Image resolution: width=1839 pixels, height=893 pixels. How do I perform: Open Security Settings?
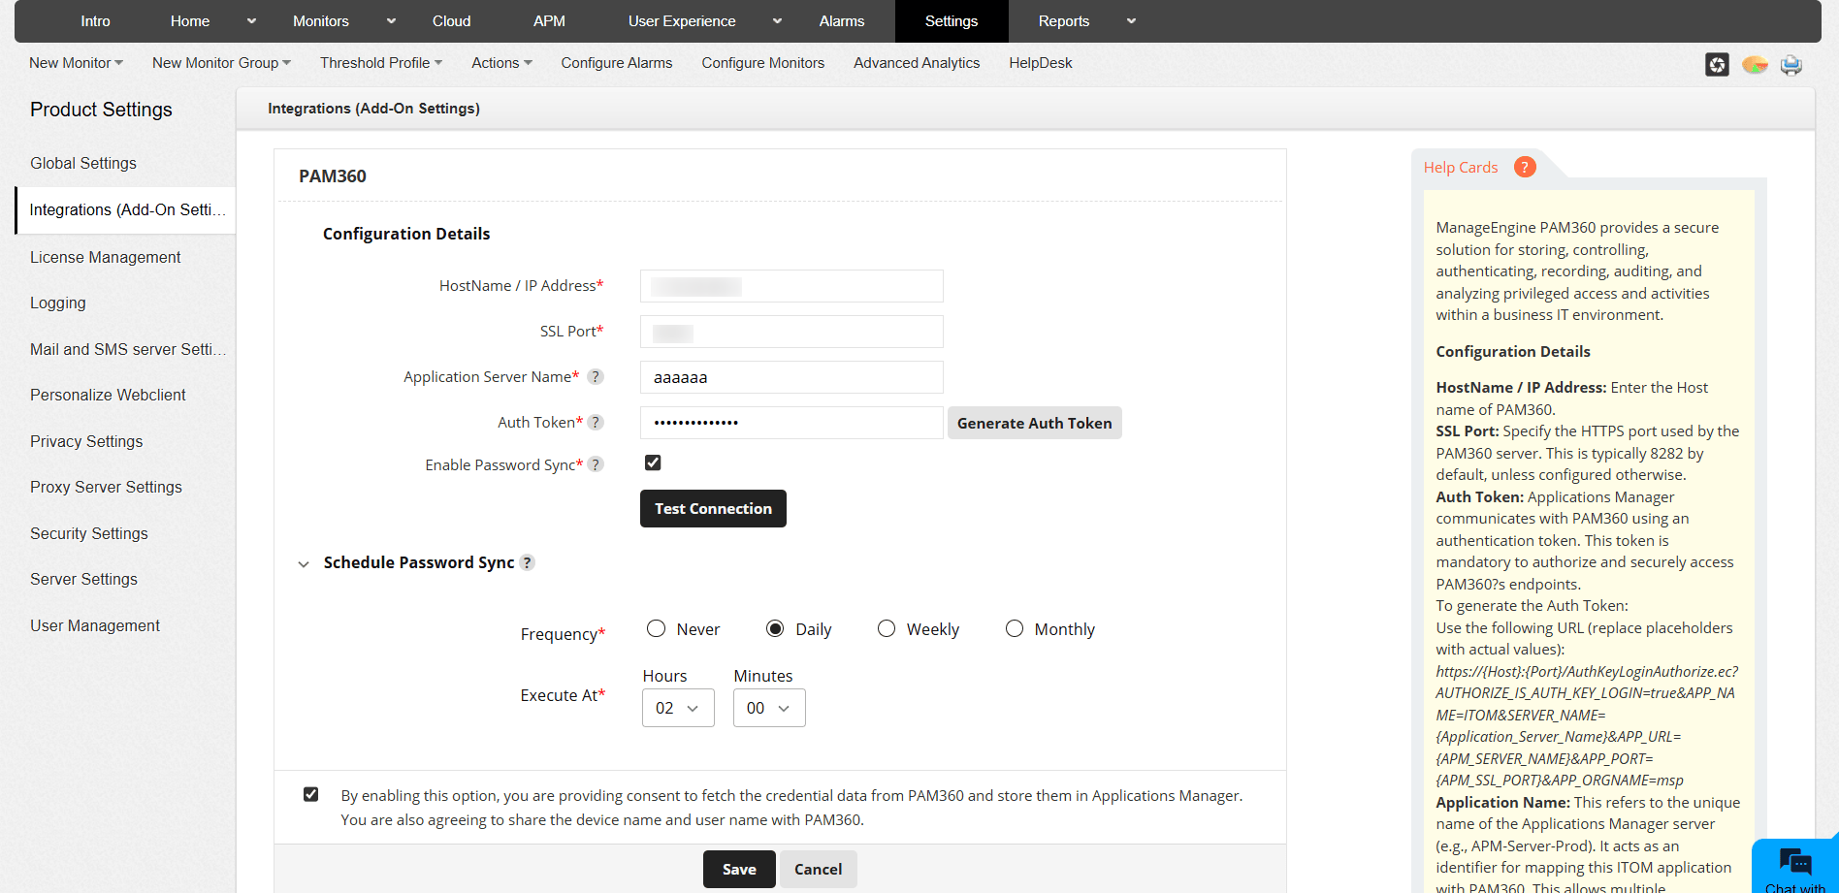89,533
